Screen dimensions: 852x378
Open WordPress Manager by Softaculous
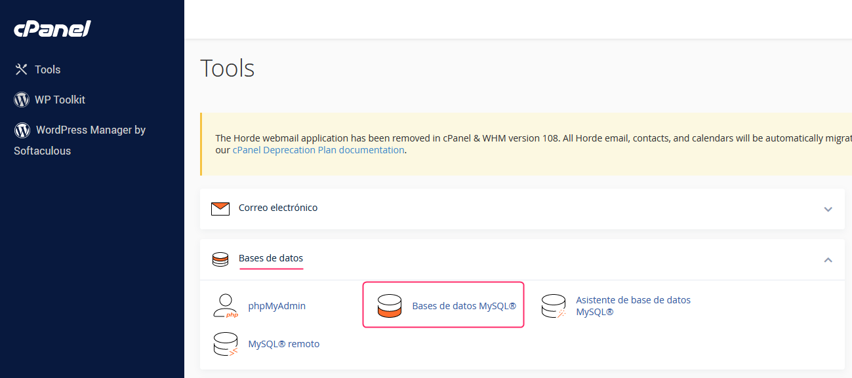point(79,140)
